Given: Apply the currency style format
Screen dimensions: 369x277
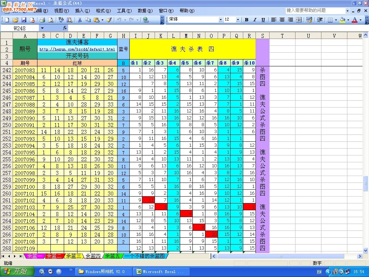Looking at the screenshot, I should tap(309, 20).
